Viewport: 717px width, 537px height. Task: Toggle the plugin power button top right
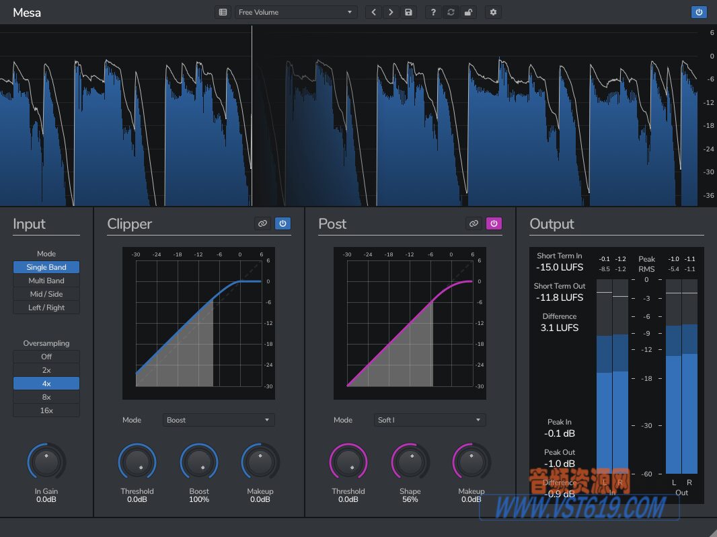click(x=698, y=12)
